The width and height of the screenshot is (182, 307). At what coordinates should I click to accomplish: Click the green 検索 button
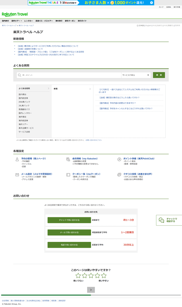tap(159, 75)
